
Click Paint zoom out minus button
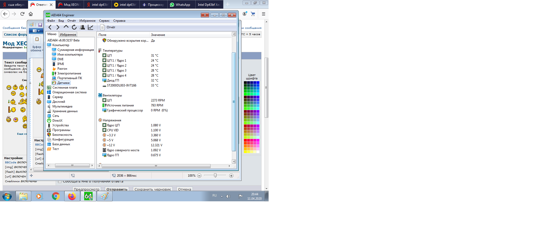[199, 176]
